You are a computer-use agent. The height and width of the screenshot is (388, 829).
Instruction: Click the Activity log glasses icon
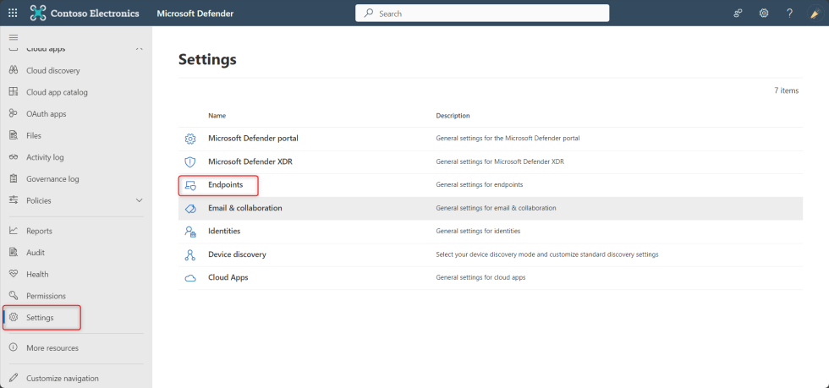(14, 157)
